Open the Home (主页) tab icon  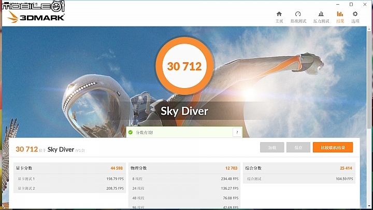point(279,14)
